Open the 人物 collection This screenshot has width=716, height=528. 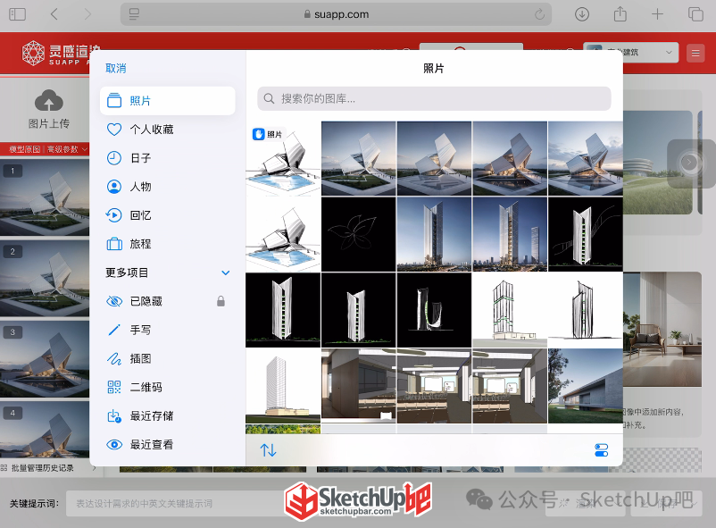[168, 187]
